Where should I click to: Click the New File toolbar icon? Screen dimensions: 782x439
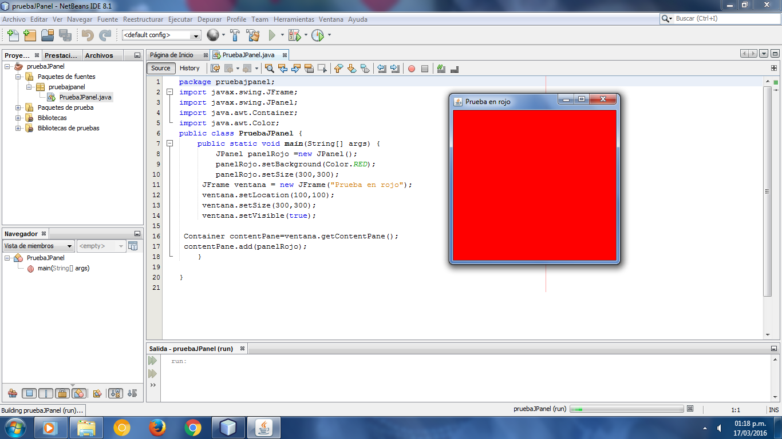tap(13, 35)
